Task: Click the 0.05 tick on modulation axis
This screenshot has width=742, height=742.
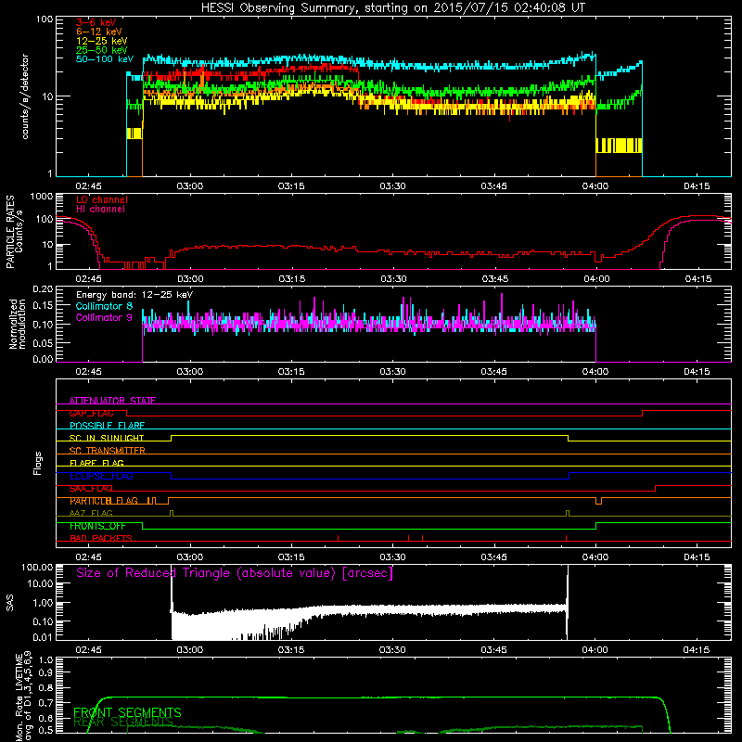Action: 43,342
